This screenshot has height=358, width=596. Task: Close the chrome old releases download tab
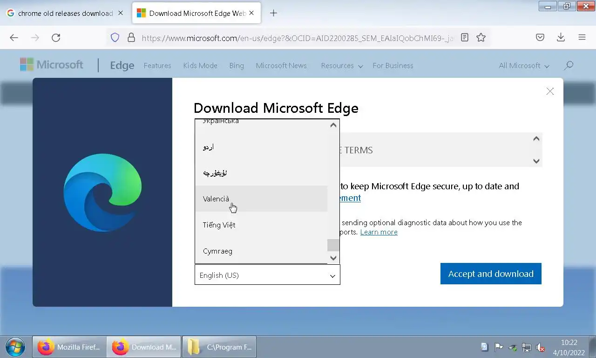121,13
